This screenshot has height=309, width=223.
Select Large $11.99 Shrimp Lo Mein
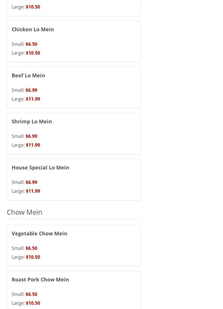(26, 145)
